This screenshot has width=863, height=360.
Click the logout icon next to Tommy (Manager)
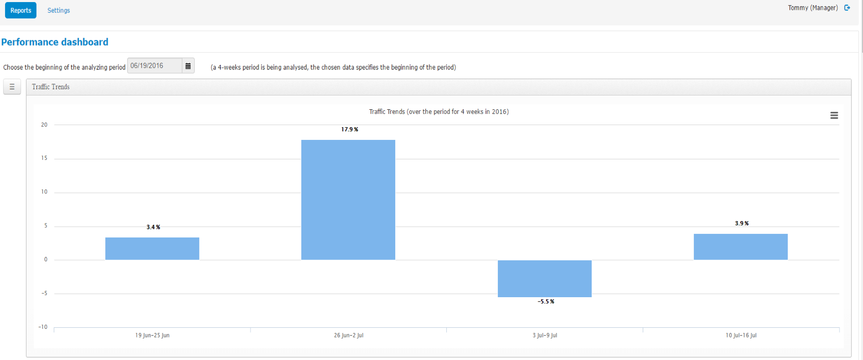[x=847, y=8]
